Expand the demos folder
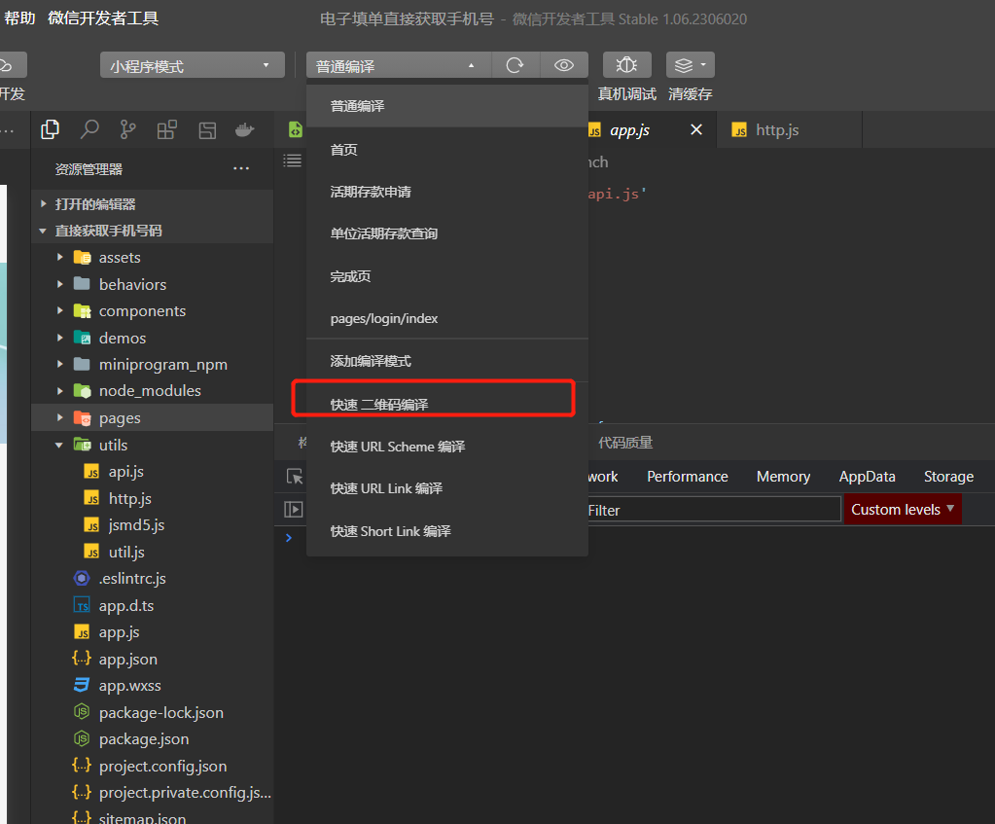This screenshot has width=995, height=824. [153, 338]
